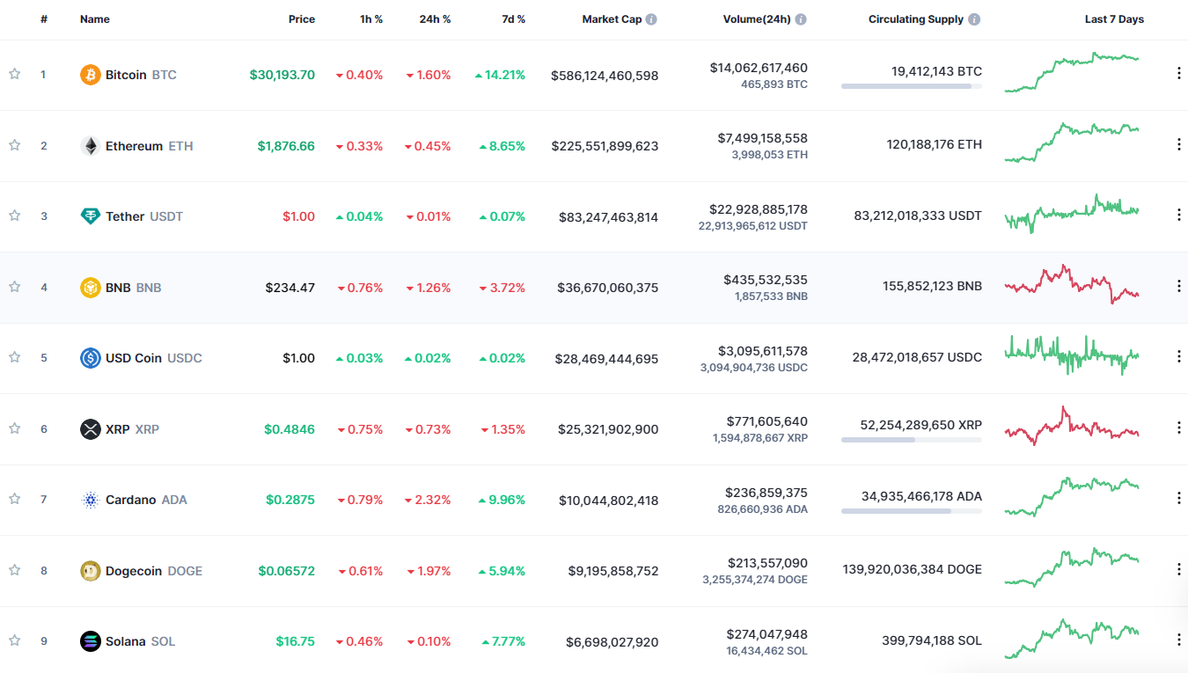Click the Cardano coin icon

coord(89,499)
